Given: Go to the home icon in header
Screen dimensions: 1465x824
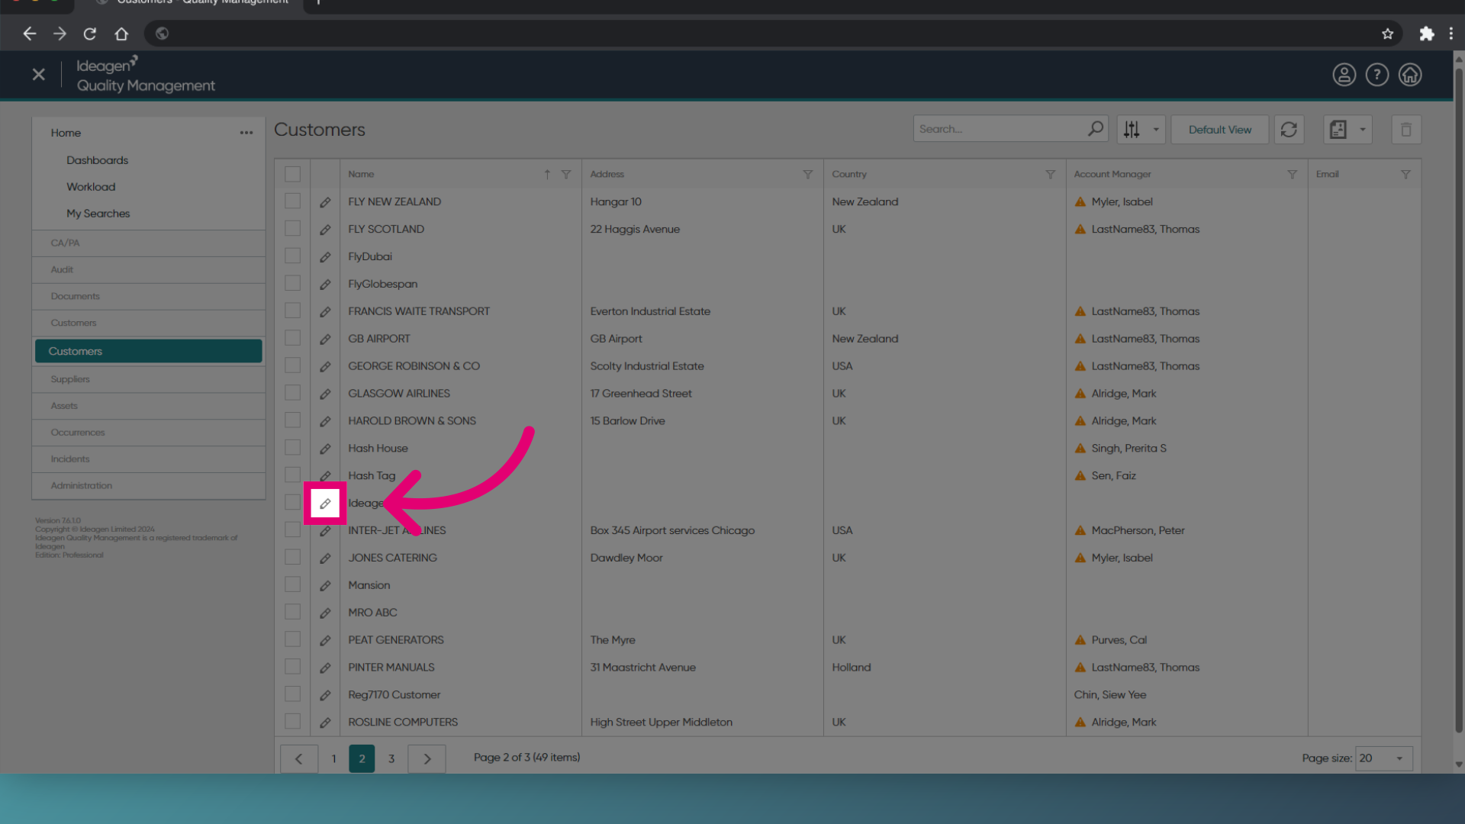Looking at the screenshot, I should point(1409,75).
